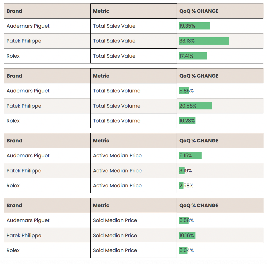
Task: Click the 5.15% Active Median Price bar
Action: pos(190,156)
